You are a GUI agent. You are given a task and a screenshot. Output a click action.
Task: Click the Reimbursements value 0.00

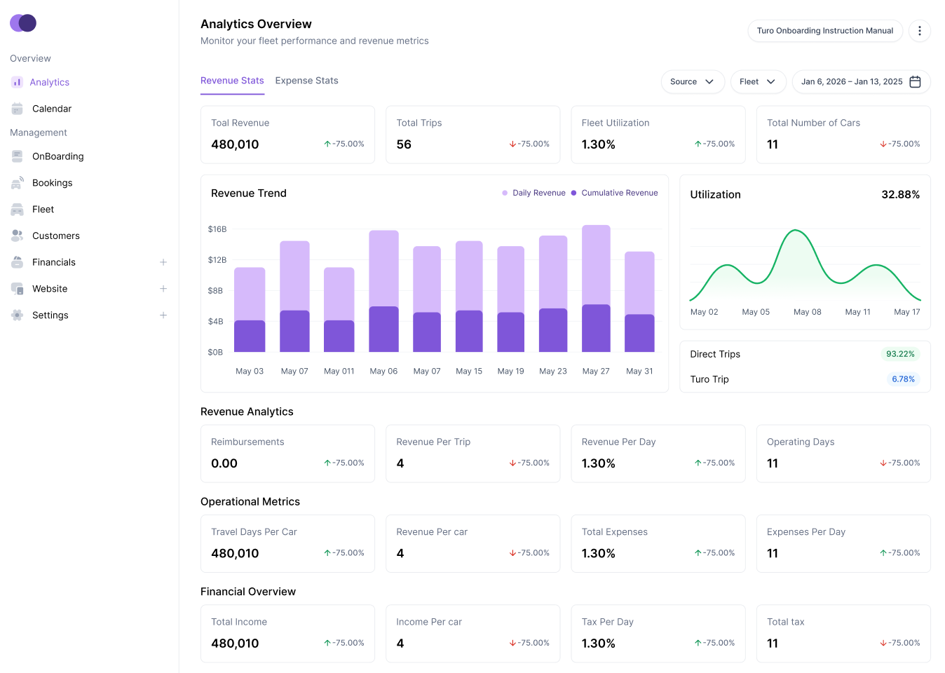pos(224,463)
